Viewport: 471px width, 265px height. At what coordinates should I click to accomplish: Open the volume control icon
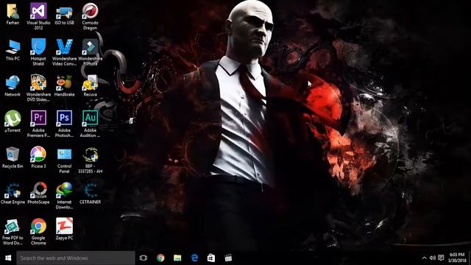coord(433,258)
